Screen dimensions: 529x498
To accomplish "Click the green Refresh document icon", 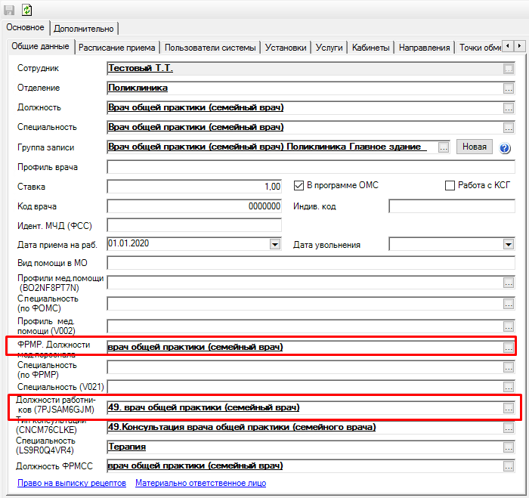I will [27, 10].
